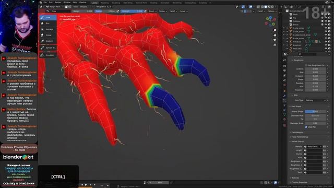
Task: Open the Particles properties tab icon
Action: [x=284, y=100]
